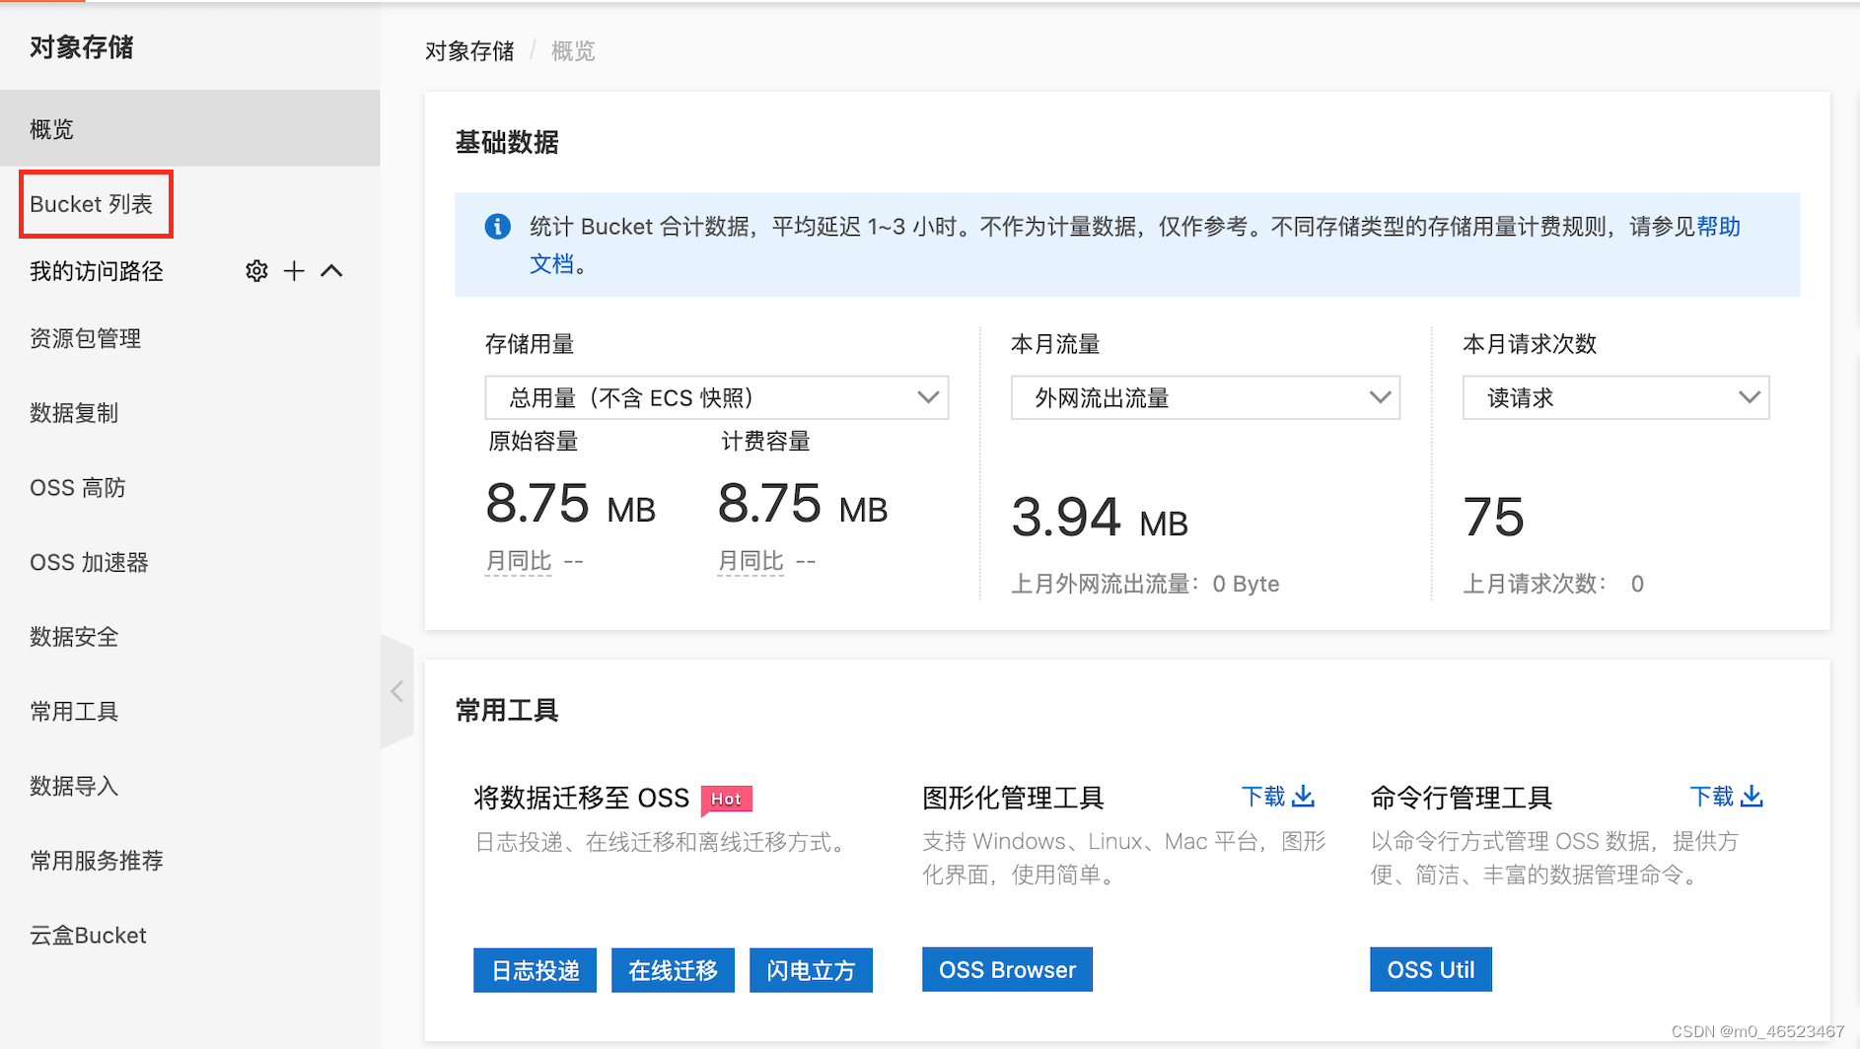Click 月同比 under 原始容量
Viewport: 1860px width, 1049px height.
tap(519, 561)
